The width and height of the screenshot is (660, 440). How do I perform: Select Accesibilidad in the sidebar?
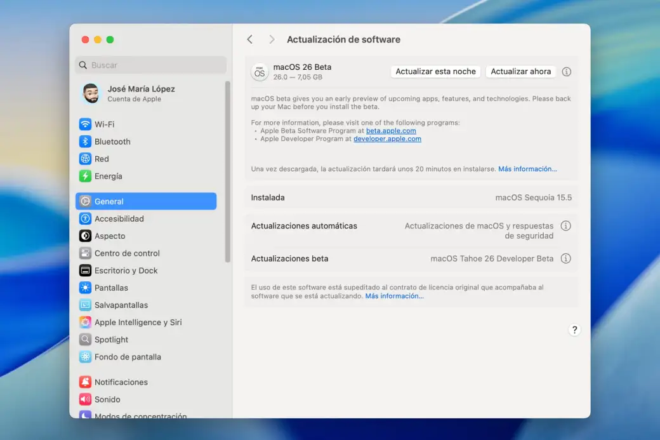click(x=119, y=218)
